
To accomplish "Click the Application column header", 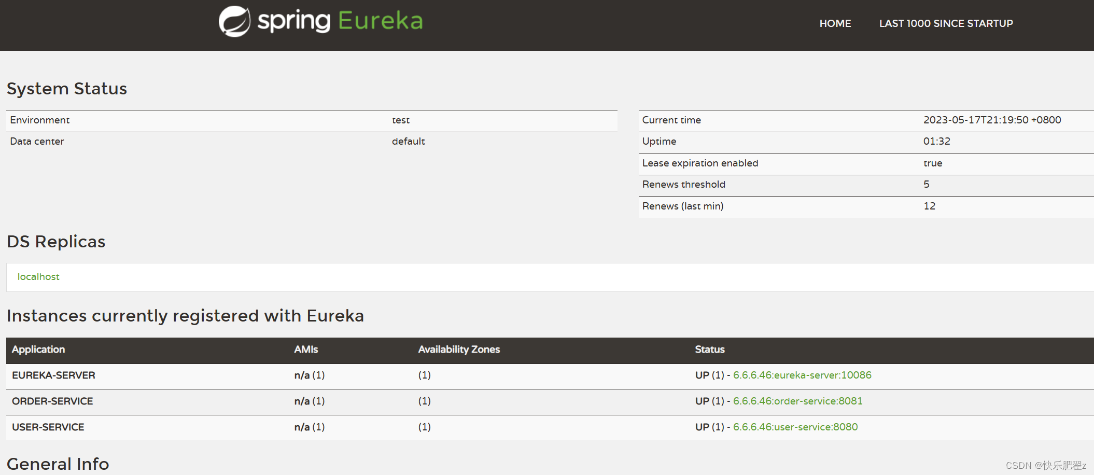I will tap(38, 350).
